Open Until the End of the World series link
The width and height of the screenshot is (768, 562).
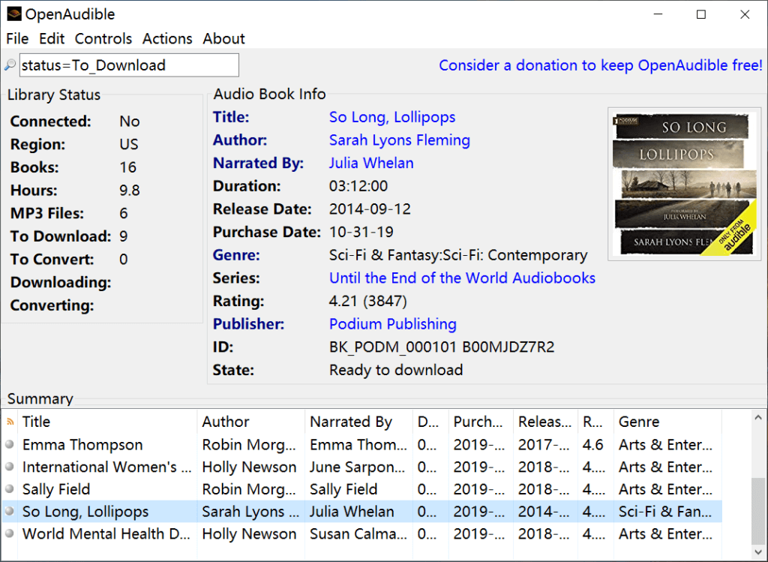(x=462, y=278)
